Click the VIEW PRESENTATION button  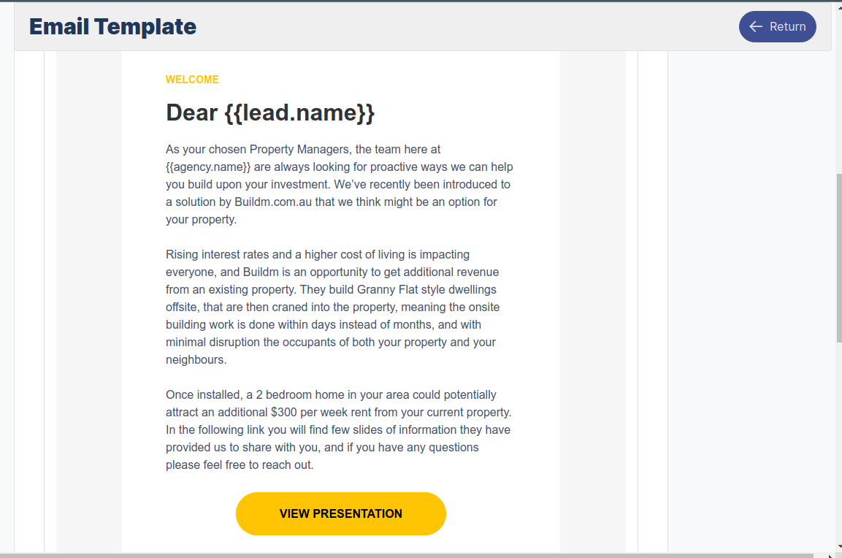340,513
